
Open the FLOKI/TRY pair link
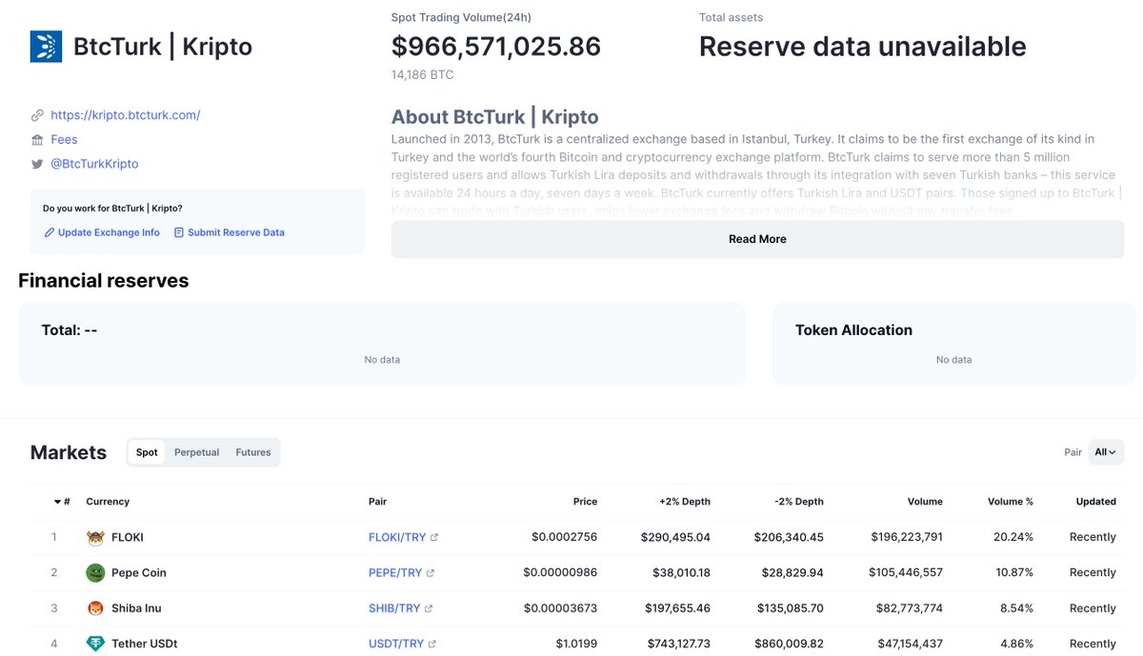coord(397,537)
